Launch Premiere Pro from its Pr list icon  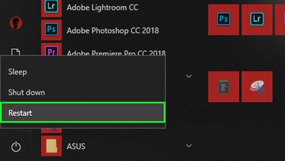[x=52, y=49]
